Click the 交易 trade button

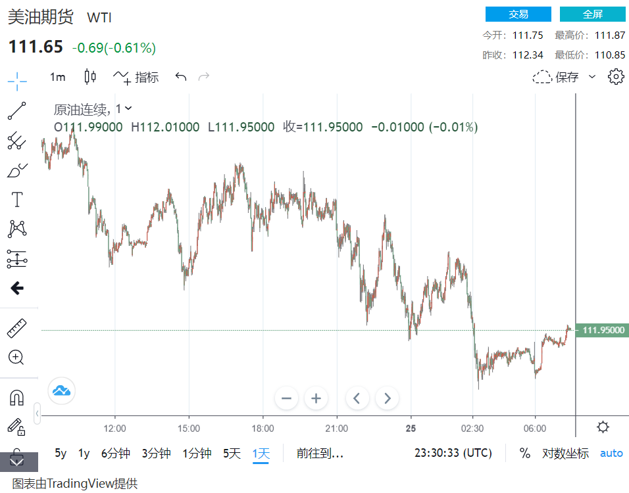click(x=518, y=14)
